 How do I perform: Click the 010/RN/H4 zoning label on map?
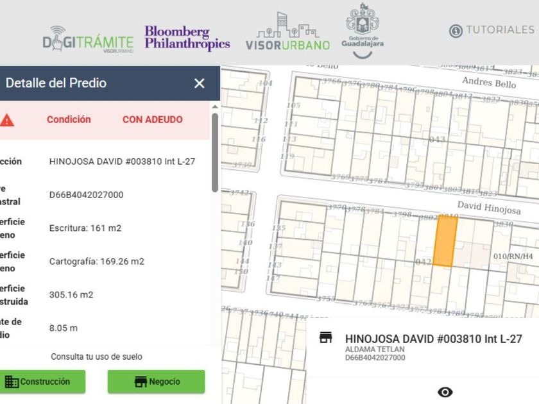pyautogui.click(x=513, y=257)
